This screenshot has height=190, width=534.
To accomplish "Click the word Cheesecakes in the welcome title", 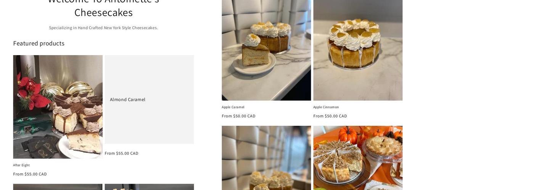I will [103, 13].
